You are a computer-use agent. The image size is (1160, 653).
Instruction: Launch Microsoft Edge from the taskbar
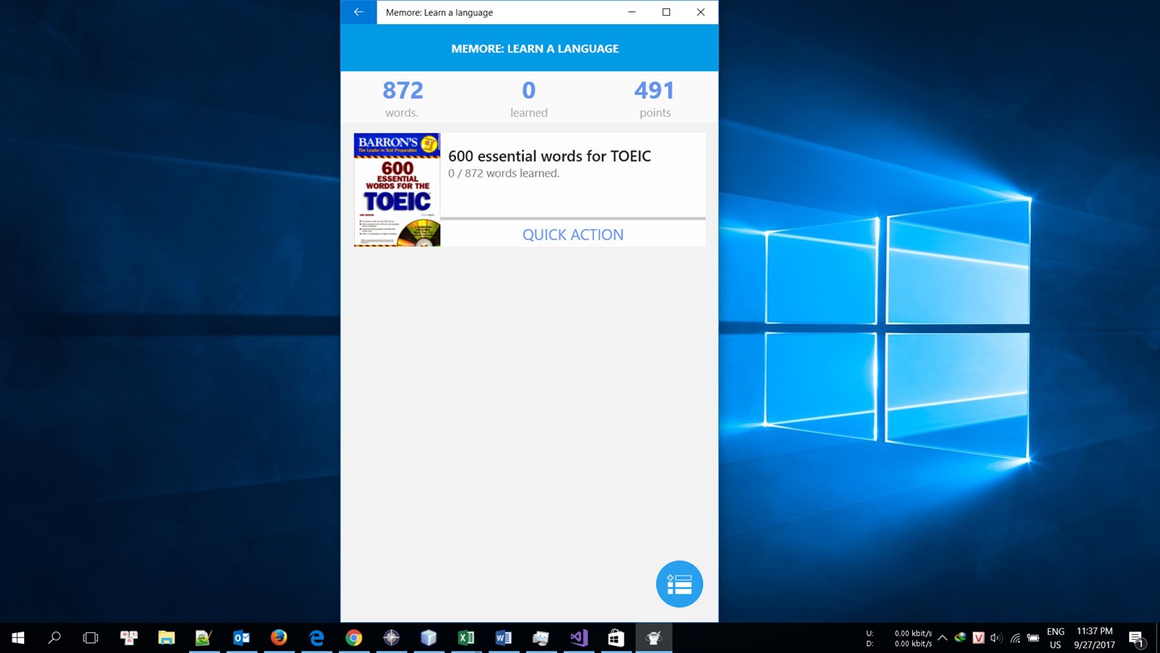[x=316, y=637]
